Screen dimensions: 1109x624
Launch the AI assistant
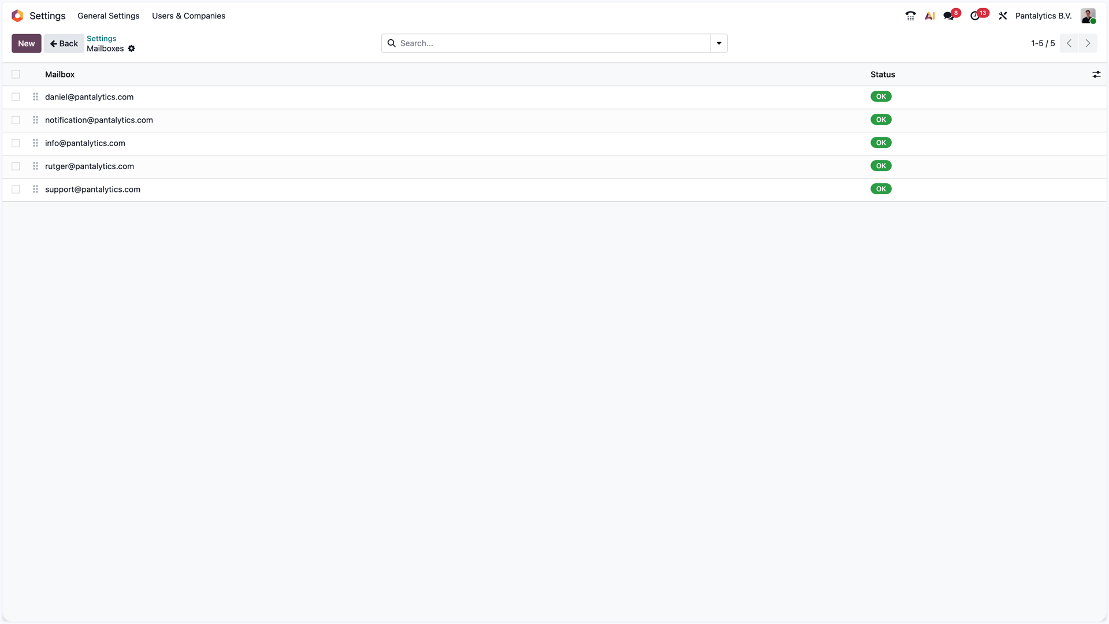pos(929,16)
